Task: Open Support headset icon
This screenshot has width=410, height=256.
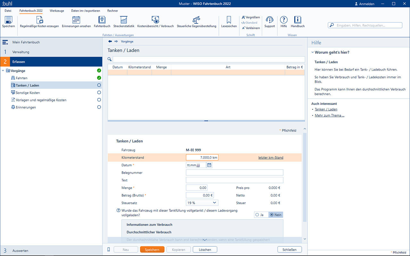Action: click(x=270, y=20)
